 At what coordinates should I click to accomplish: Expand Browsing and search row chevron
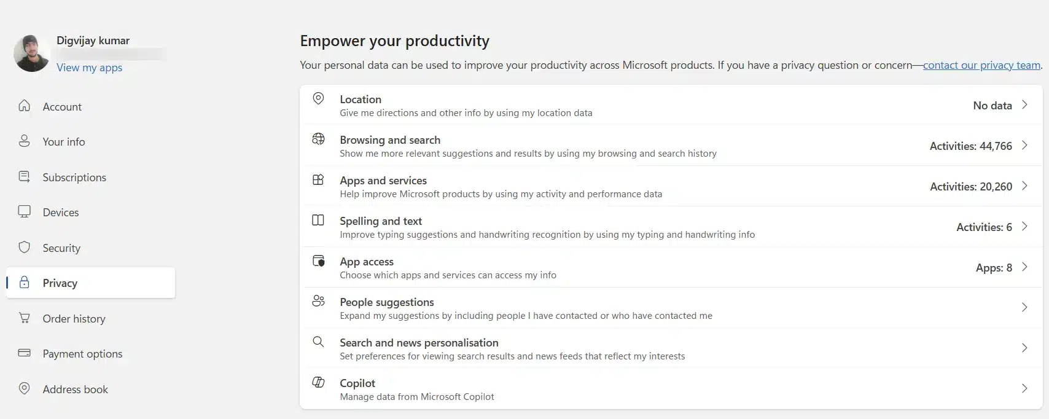[x=1024, y=145]
